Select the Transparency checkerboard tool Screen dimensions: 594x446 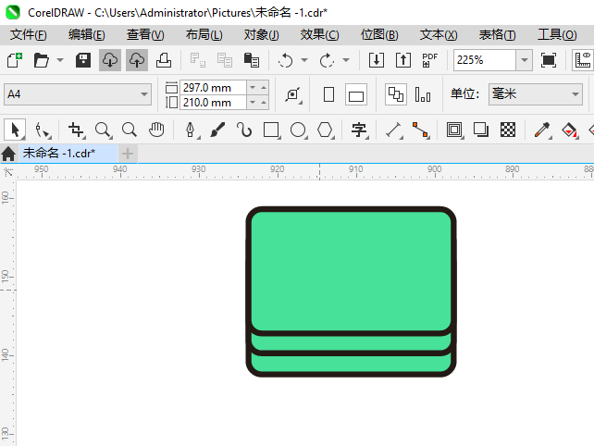(x=508, y=130)
